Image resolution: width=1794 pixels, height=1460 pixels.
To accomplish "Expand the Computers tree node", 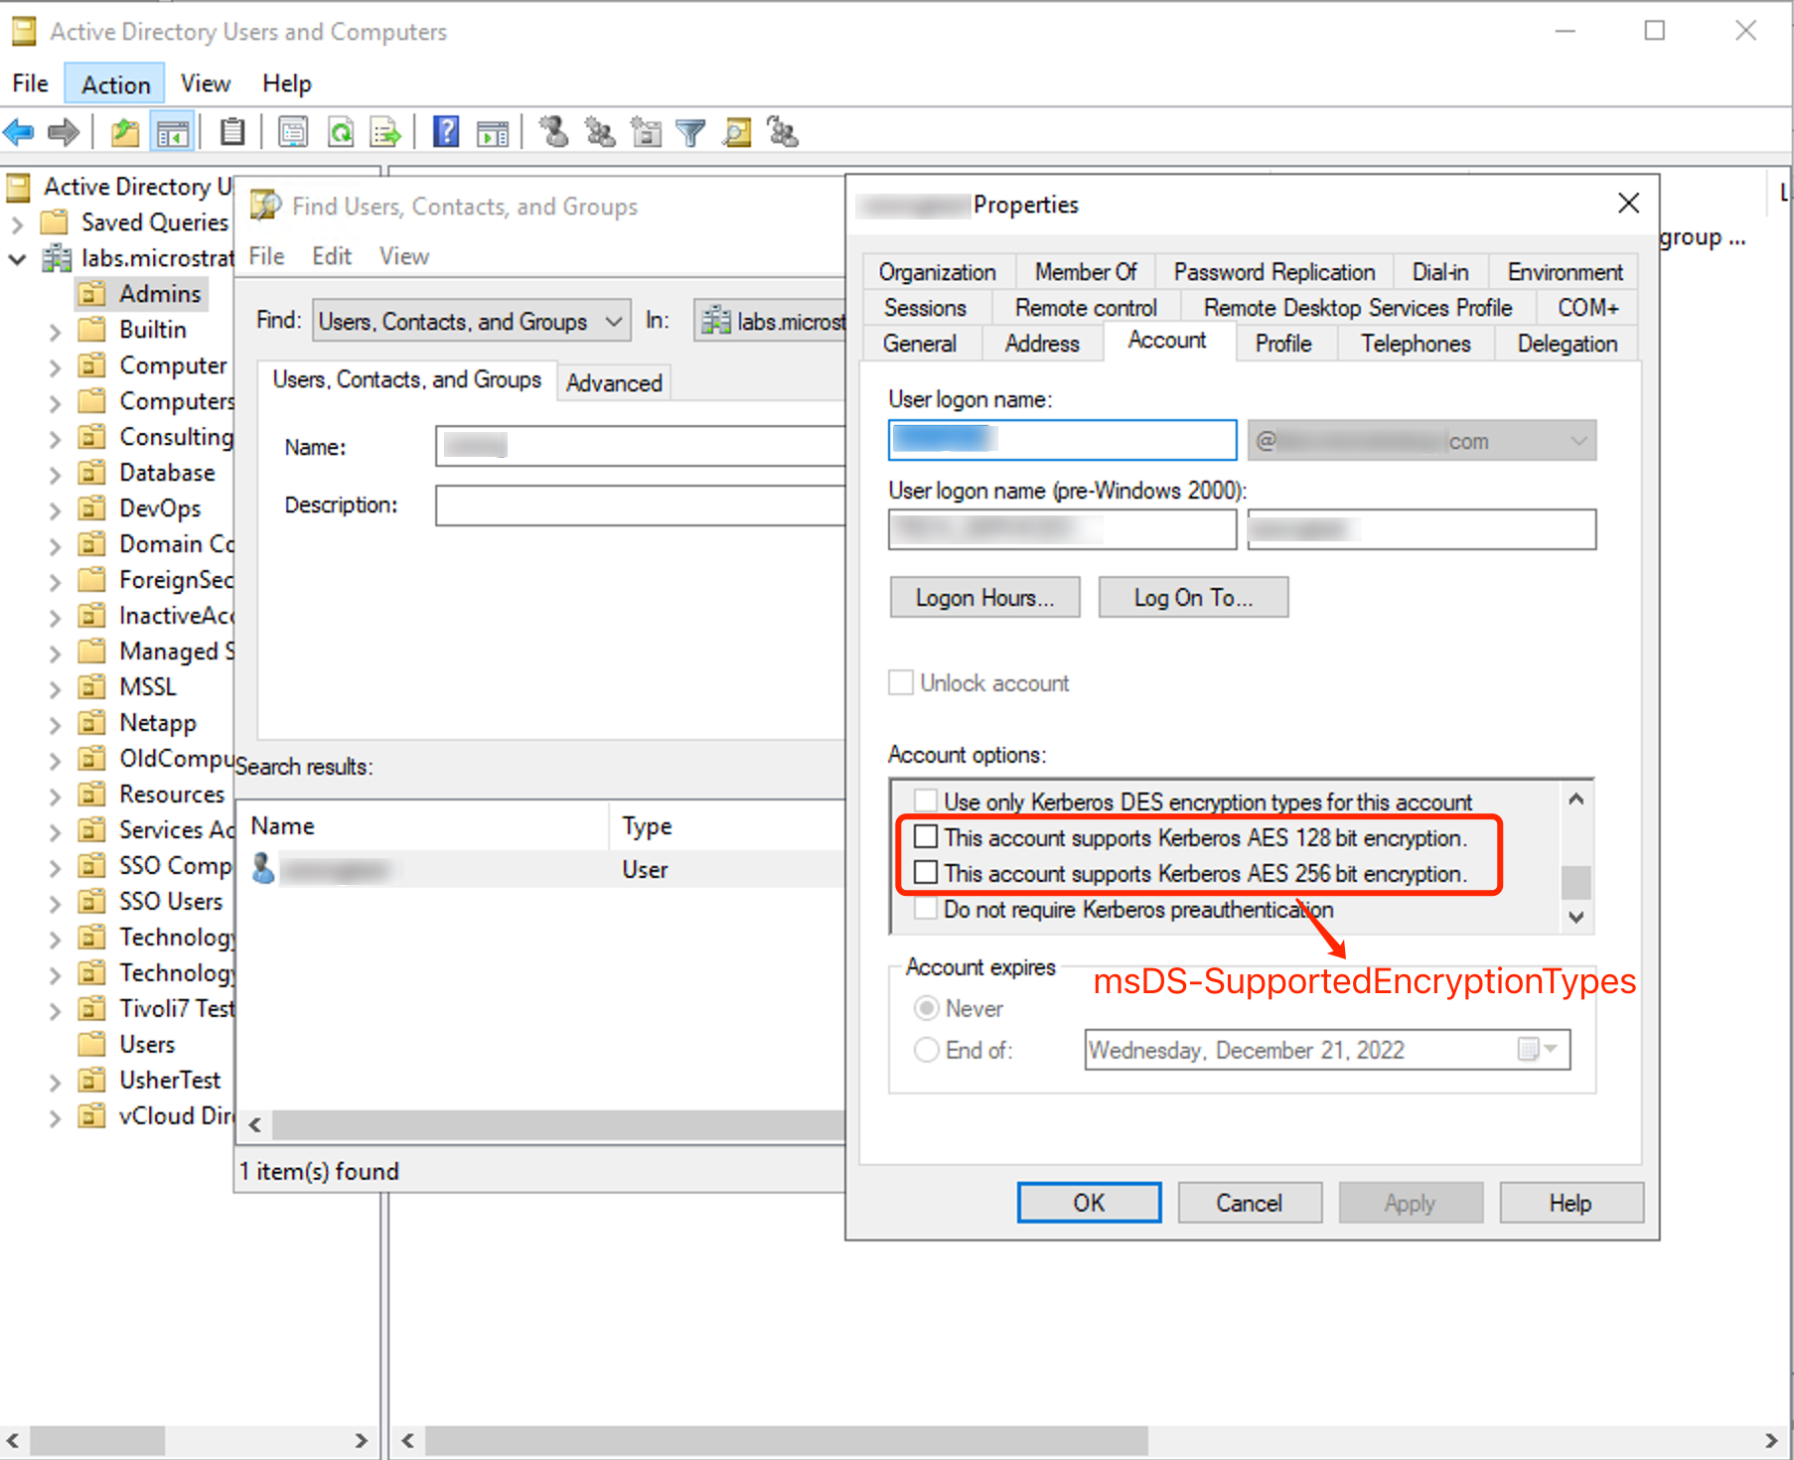I will click(x=56, y=401).
